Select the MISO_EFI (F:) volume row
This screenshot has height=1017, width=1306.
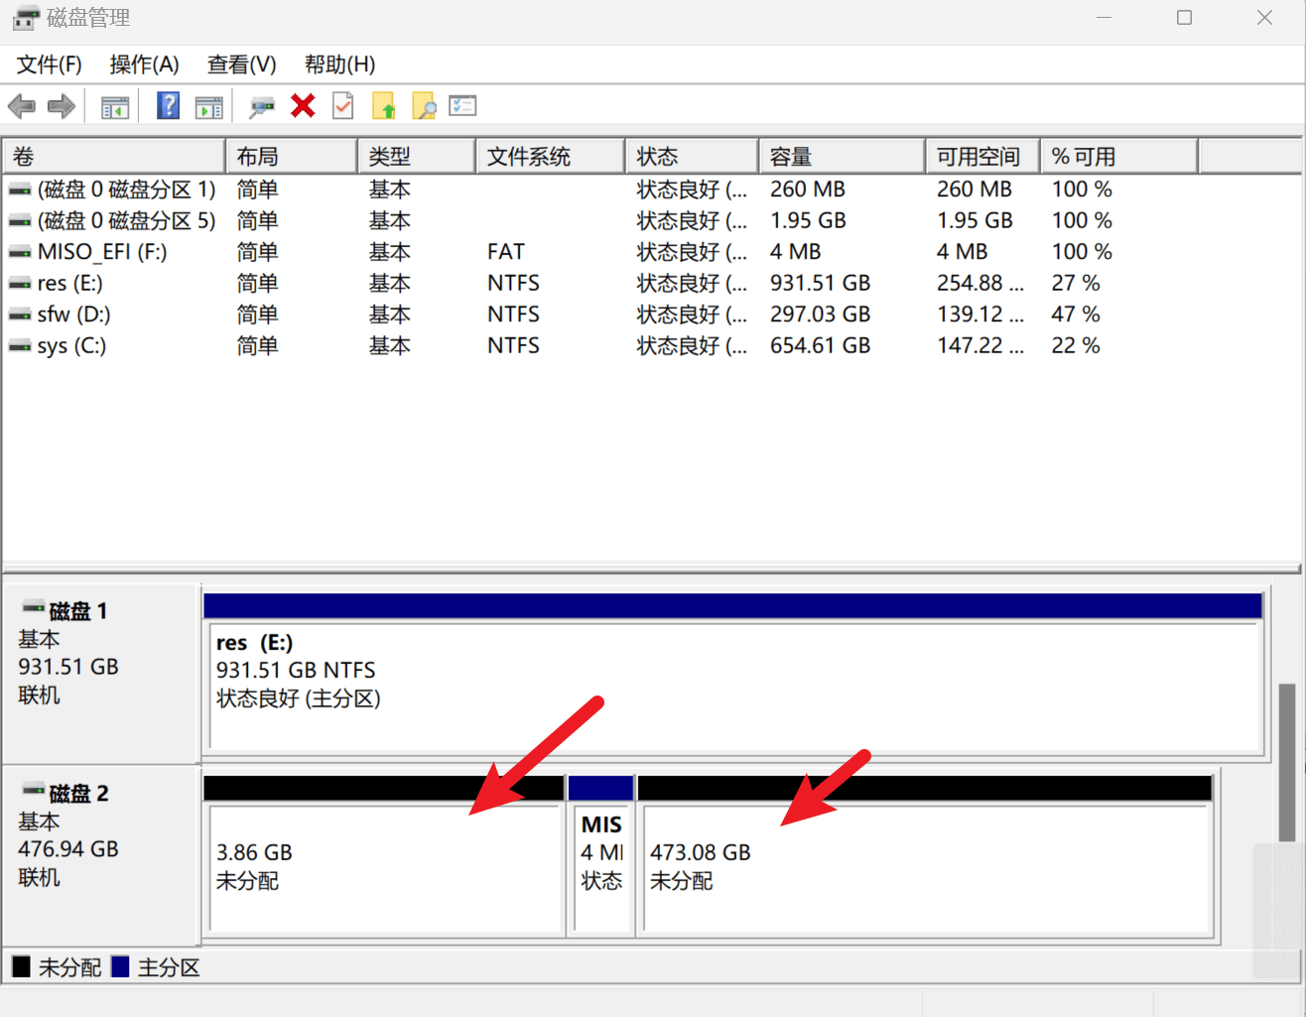(101, 252)
